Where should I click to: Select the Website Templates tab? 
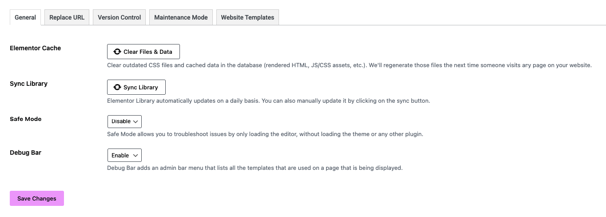pyautogui.click(x=247, y=17)
